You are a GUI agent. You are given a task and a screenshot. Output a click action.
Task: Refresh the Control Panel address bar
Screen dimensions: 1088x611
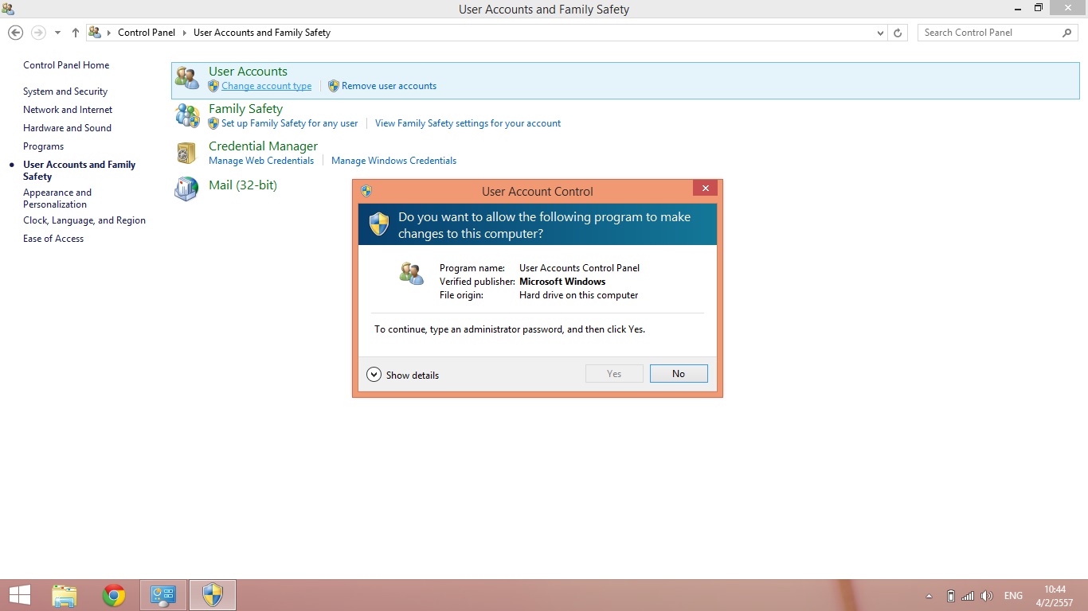(x=898, y=33)
